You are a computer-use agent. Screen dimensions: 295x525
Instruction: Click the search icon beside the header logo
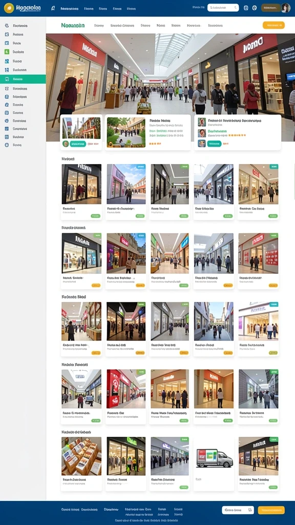[53, 8]
